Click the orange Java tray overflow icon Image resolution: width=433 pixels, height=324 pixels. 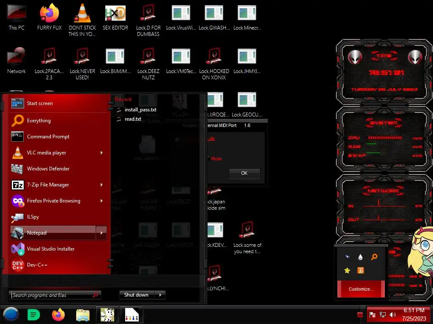(x=360, y=270)
